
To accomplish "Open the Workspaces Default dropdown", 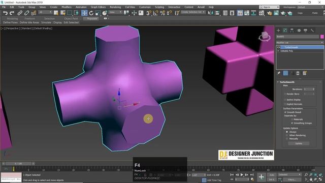I will click(x=310, y=7).
